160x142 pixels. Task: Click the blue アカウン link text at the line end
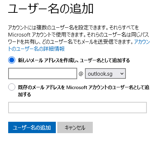(x=142, y=42)
